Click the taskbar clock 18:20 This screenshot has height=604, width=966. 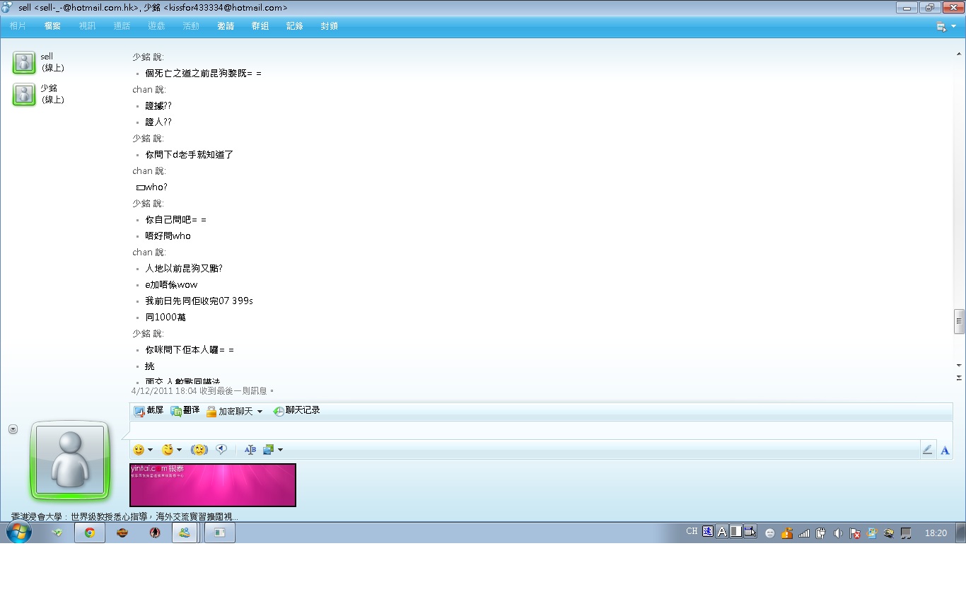(936, 533)
